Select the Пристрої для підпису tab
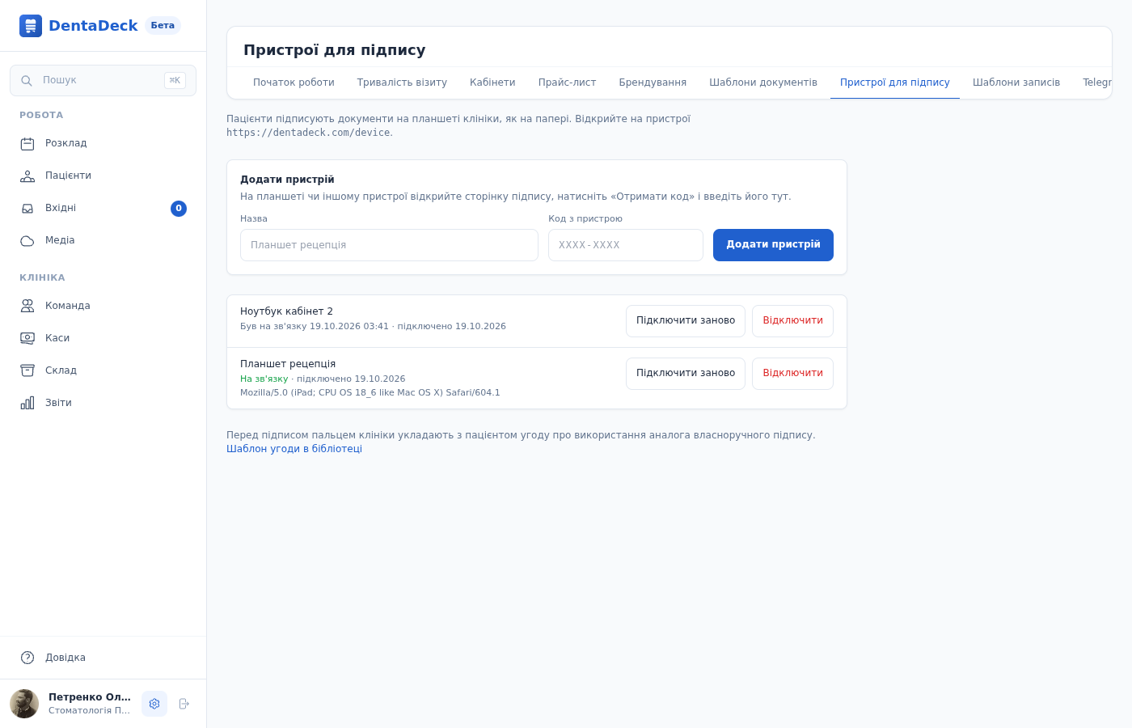Viewport: 1132px width, 728px height. pos(895,83)
